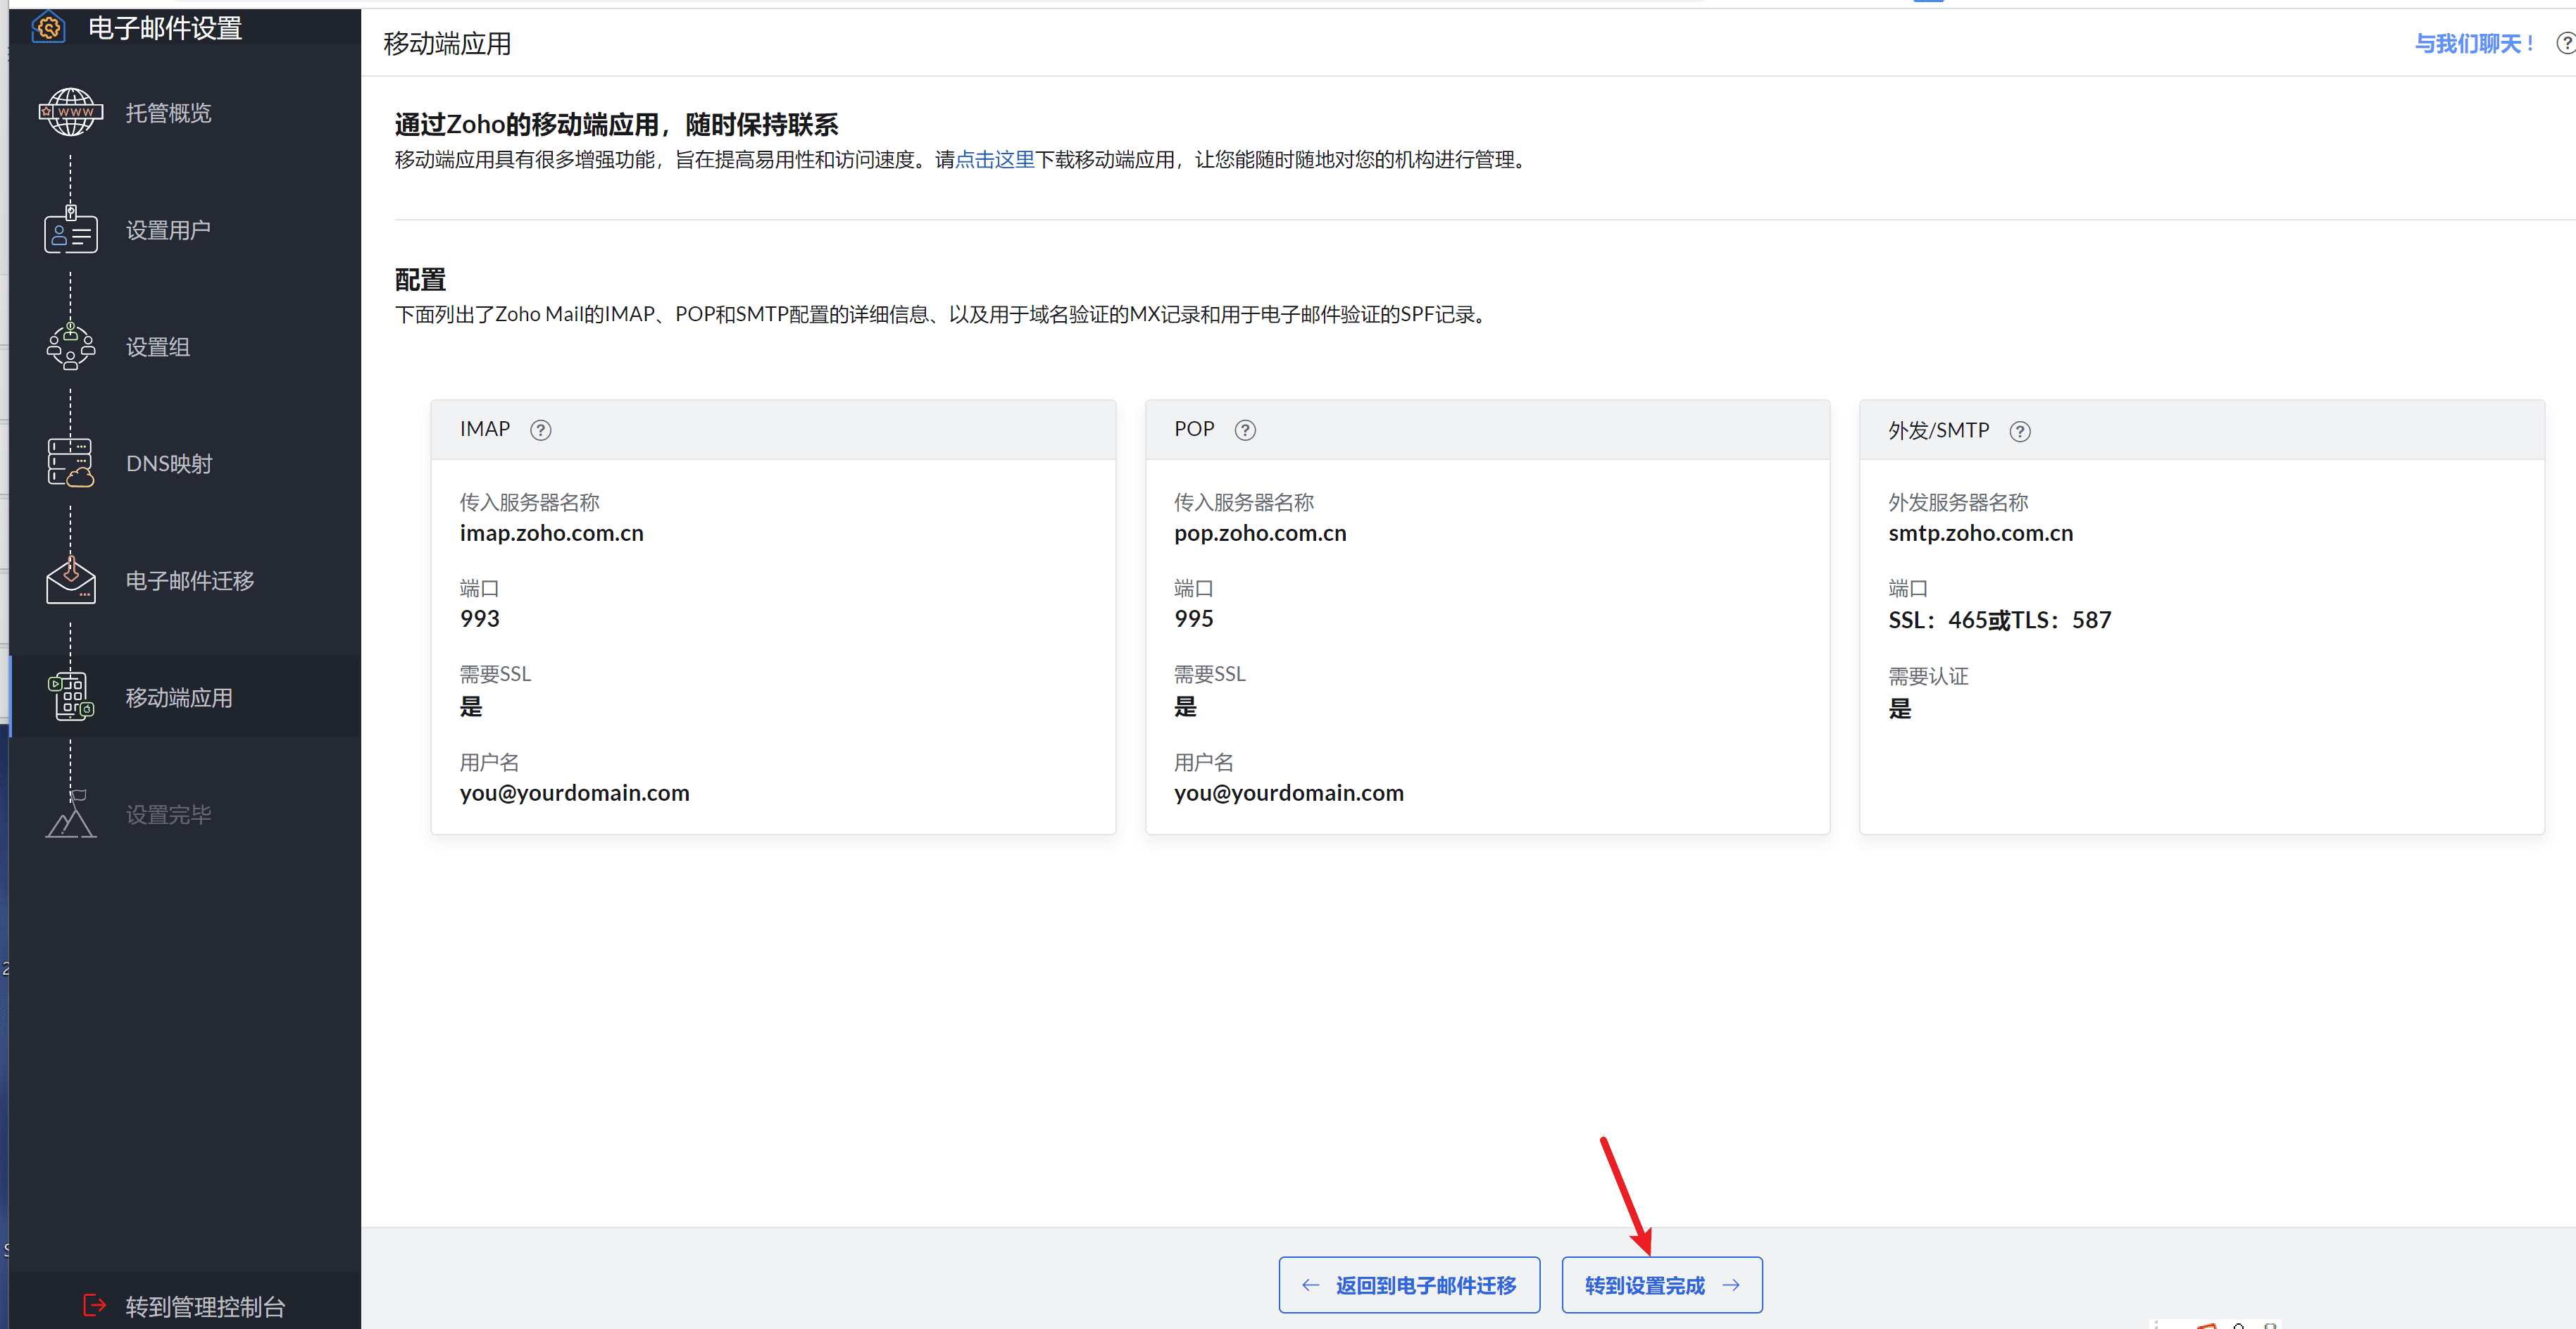The height and width of the screenshot is (1329, 2576).
Task: Click the setup complete mountain flag icon
Action: [x=71, y=814]
